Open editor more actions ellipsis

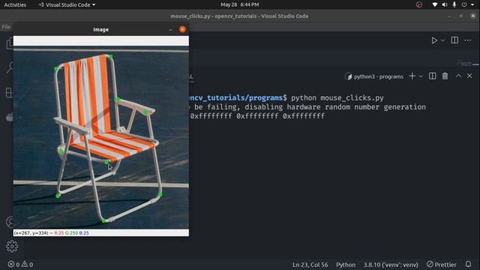(x=468, y=40)
